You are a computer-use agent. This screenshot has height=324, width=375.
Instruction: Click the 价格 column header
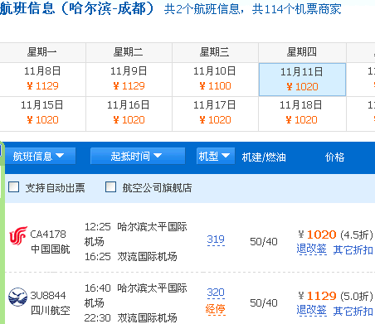coord(334,157)
